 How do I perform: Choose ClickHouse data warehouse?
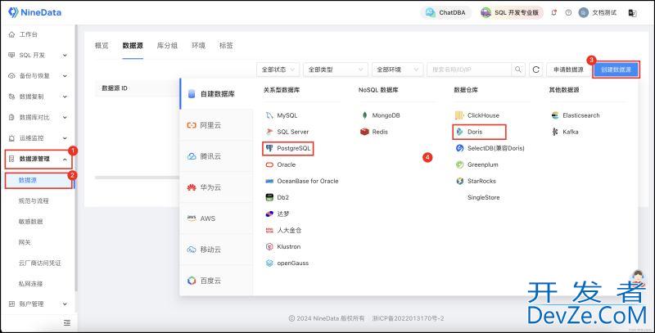477,115
